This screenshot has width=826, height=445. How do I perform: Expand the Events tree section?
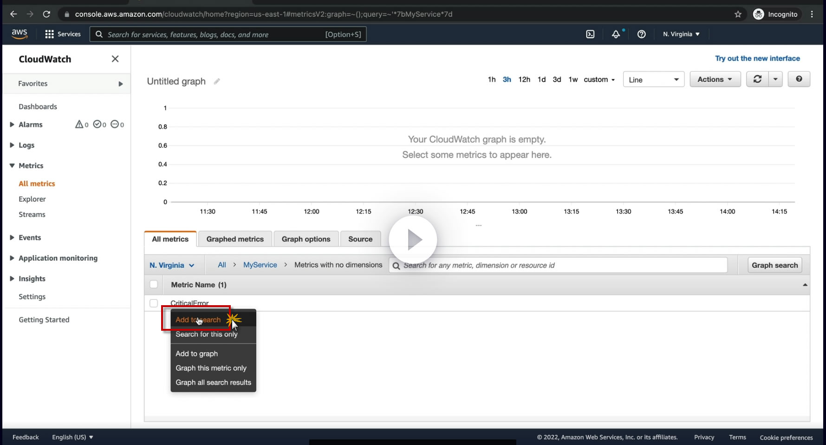pyautogui.click(x=12, y=237)
